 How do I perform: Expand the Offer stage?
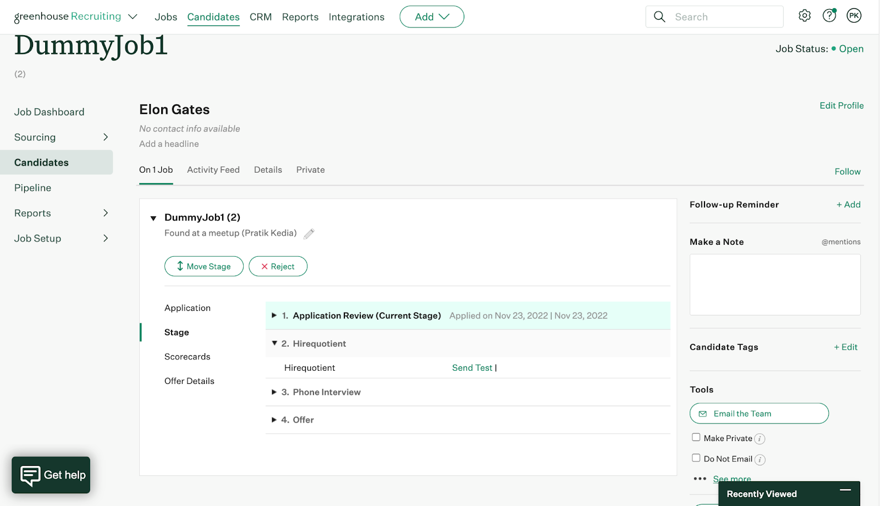(x=274, y=420)
